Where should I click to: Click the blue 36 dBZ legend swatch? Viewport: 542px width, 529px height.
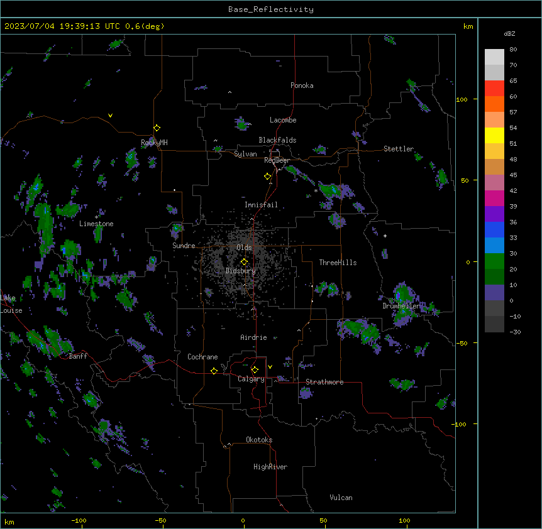coord(494,229)
